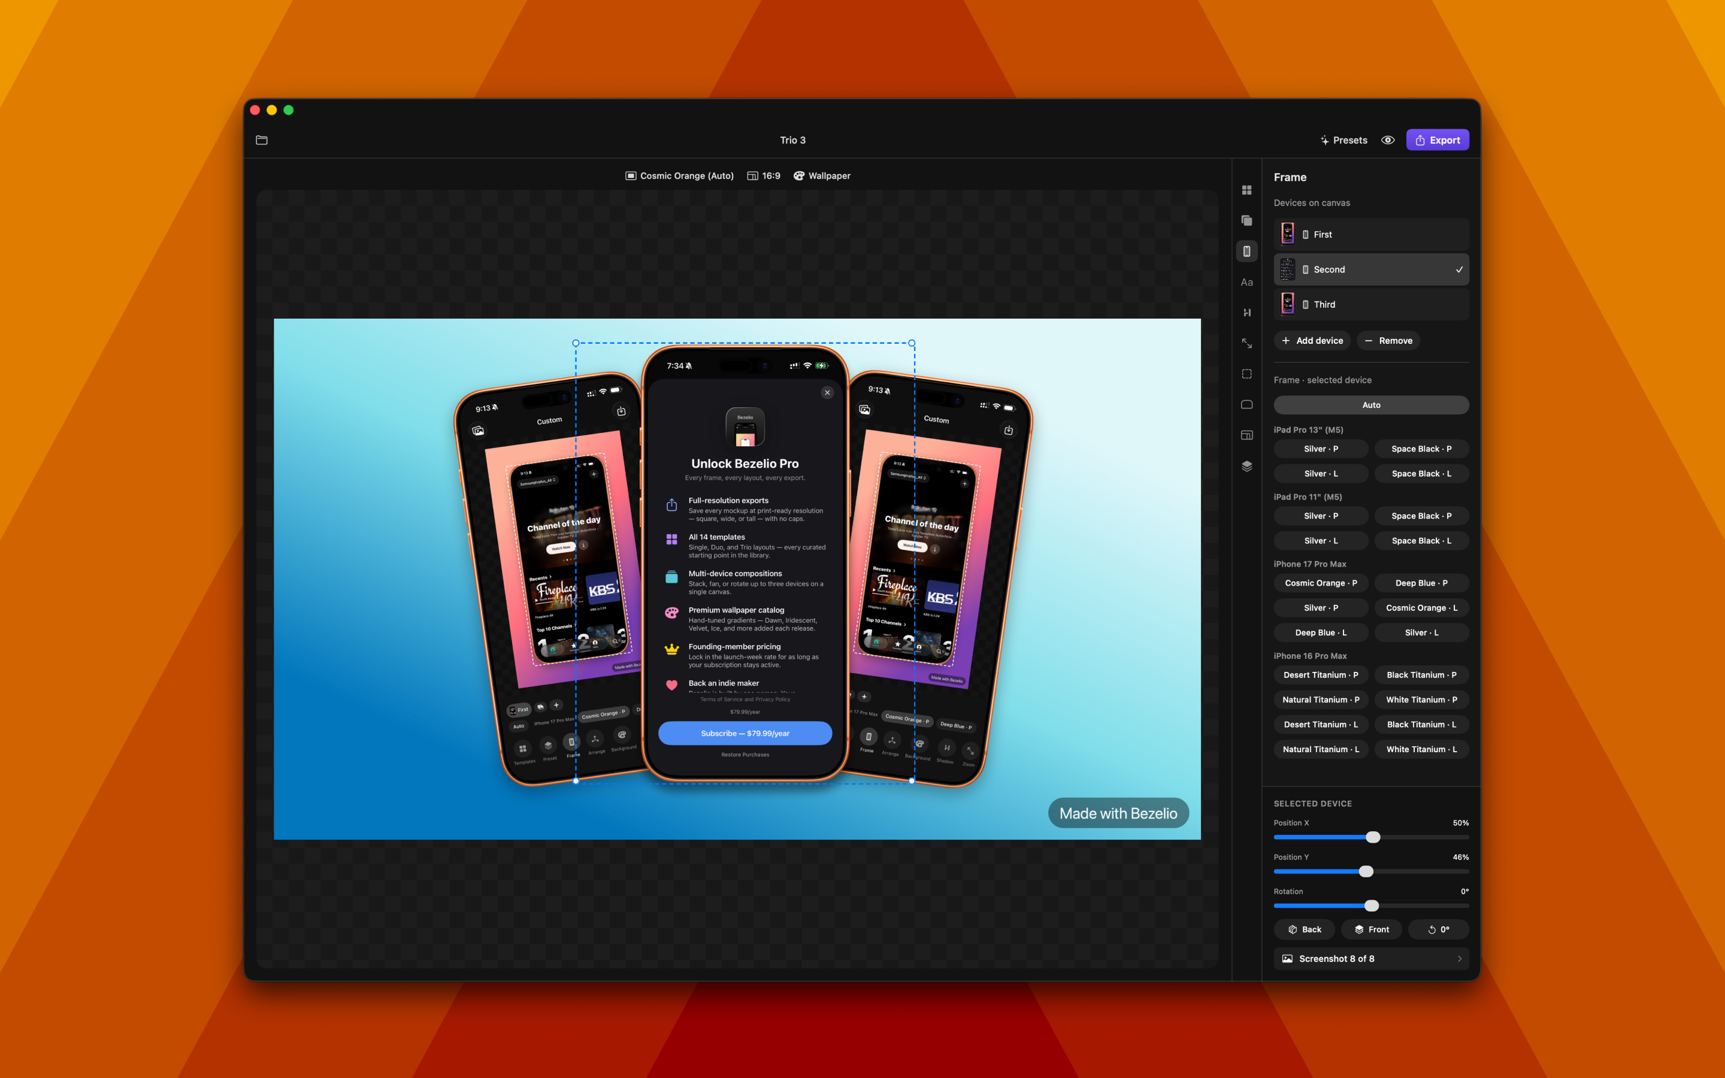Click the Third device thumbnail

1287,304
